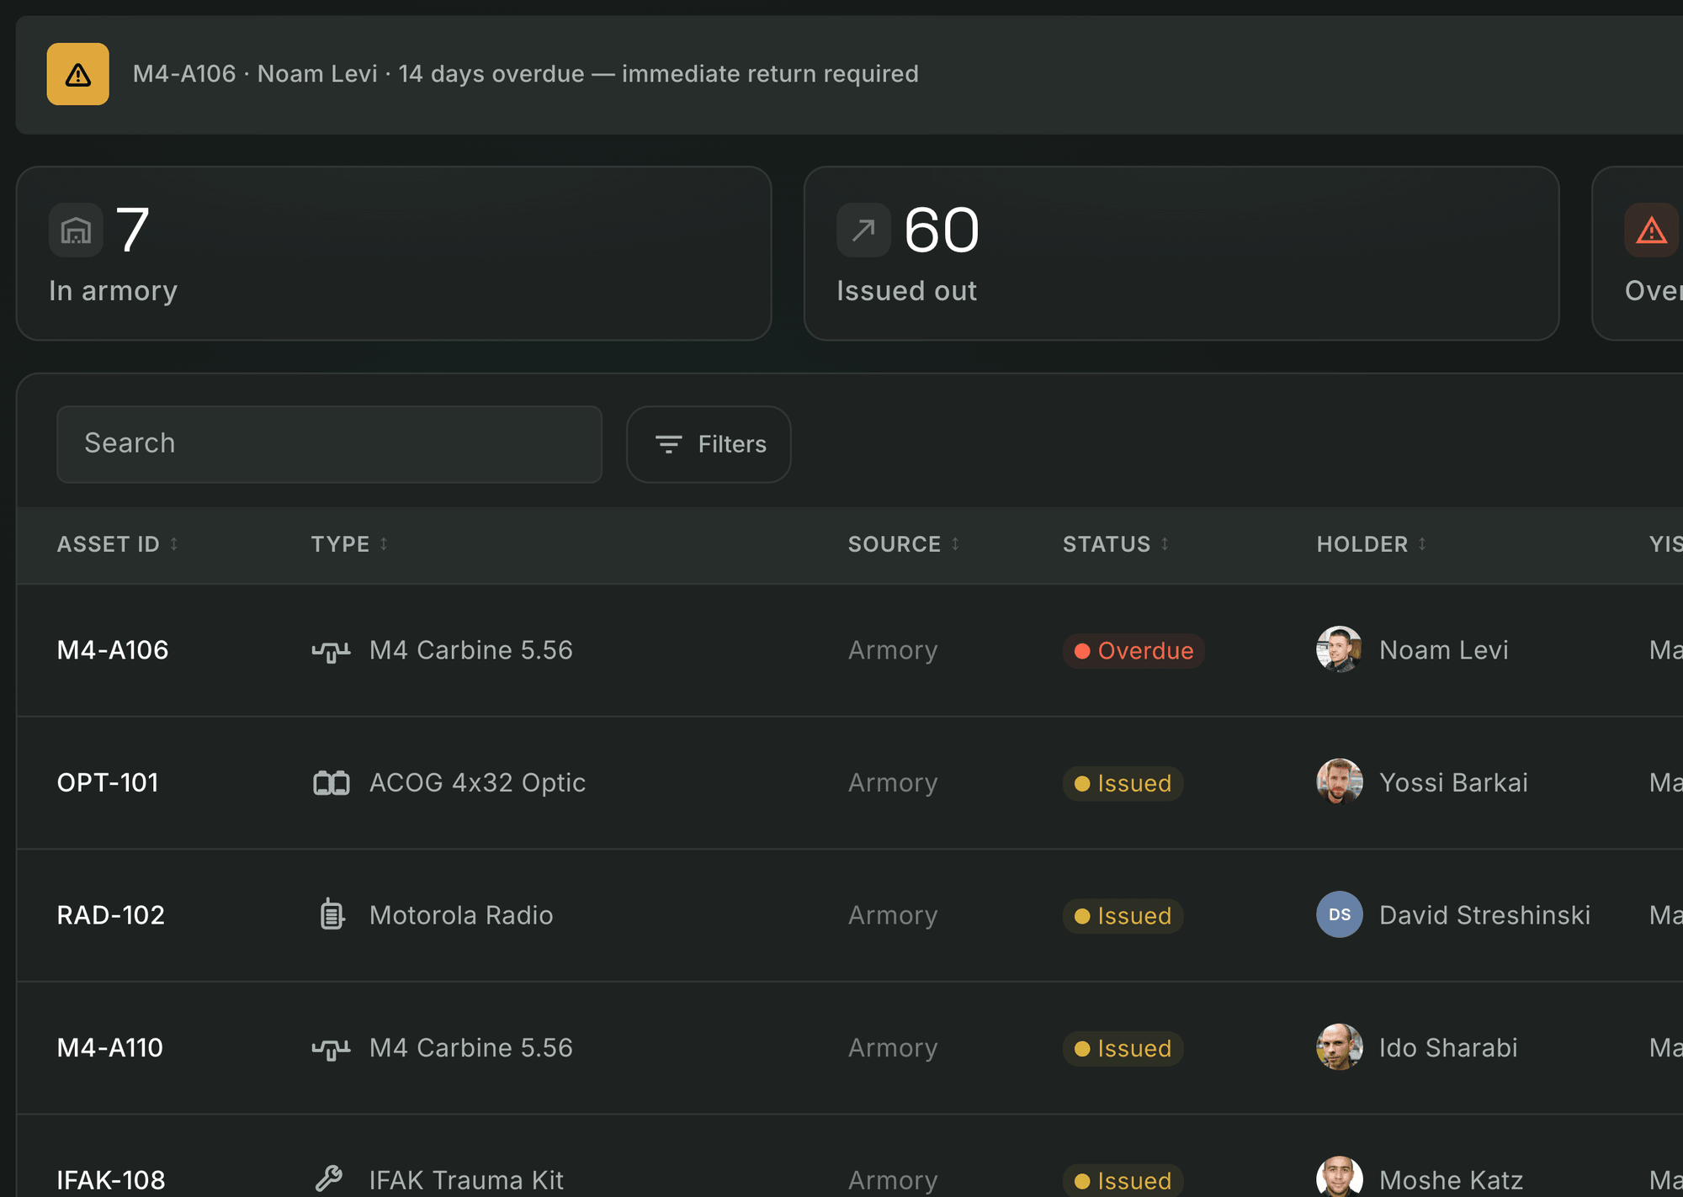Viewport: 1683px width, 1197px height.
Task: Focus the Search input field
Action: 329,444
